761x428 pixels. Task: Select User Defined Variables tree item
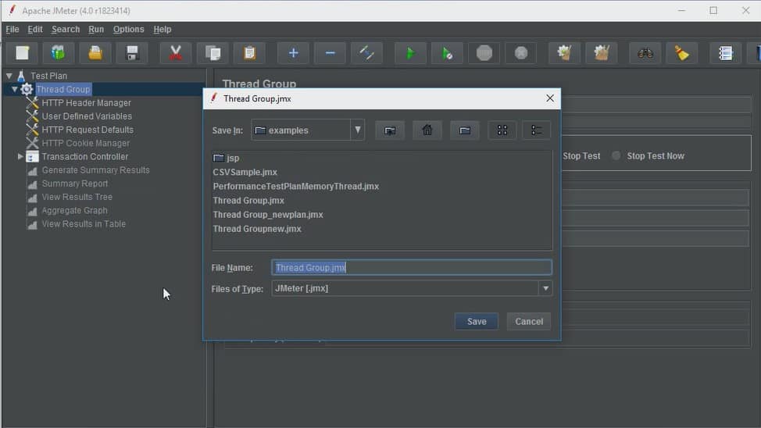(87, 116)
